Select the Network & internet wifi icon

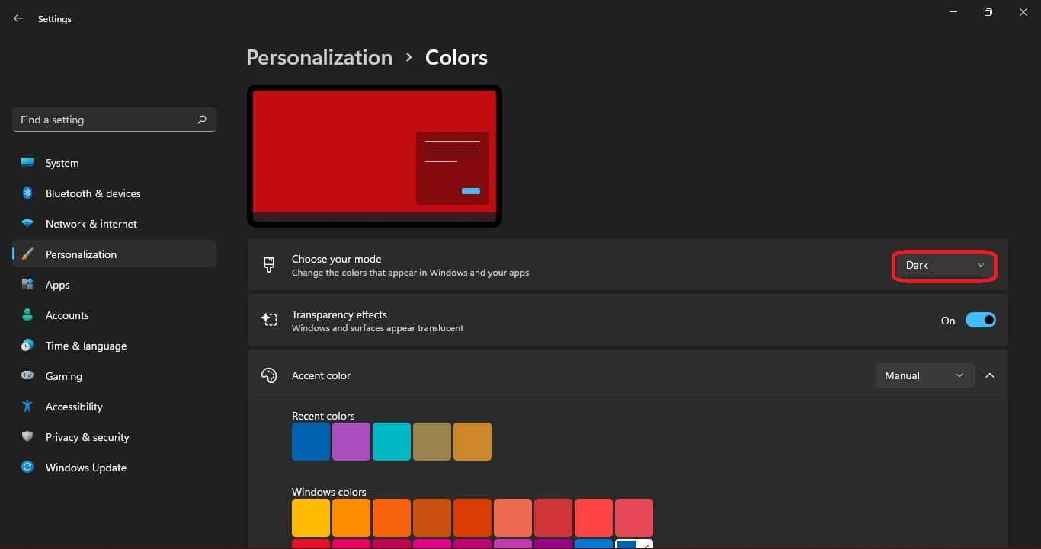click(27, 224)
